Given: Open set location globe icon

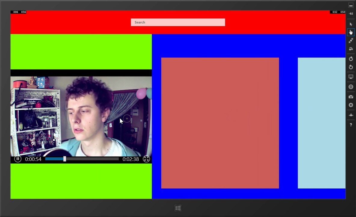Looking at the screenshot, I should (x=351, y=87).
